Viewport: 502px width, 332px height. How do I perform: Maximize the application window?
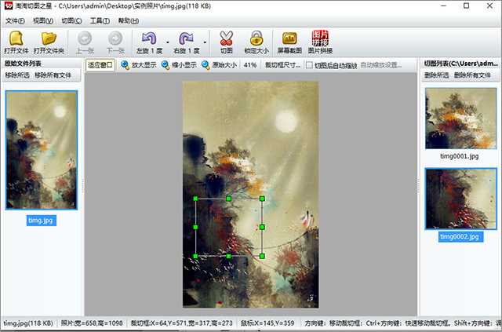point(467,5)
